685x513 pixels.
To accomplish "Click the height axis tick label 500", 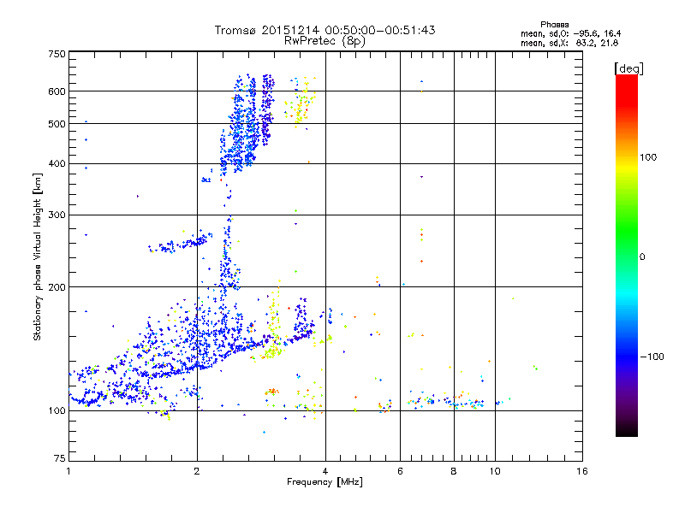I will click(57, 124).
